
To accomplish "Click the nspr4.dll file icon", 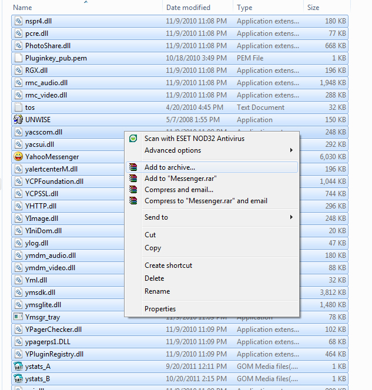I will (x=18, y=21).
